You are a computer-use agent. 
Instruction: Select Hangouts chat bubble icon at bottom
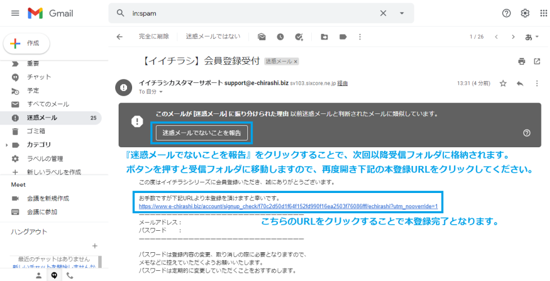pyautogui.click(x=54, y=275)
